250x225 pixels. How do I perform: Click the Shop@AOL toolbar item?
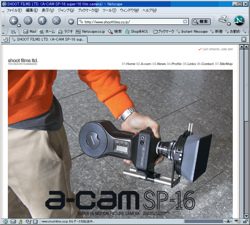tap(137, 32)
